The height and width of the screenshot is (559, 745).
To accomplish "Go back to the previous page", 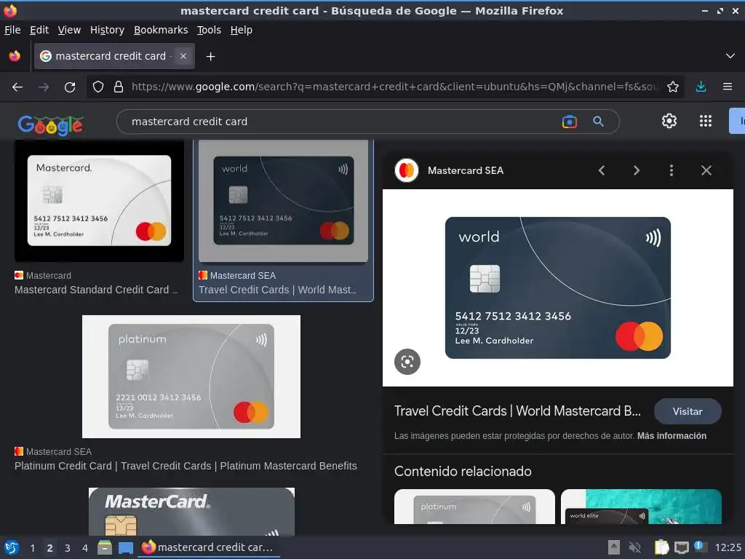I will (17, 87).
